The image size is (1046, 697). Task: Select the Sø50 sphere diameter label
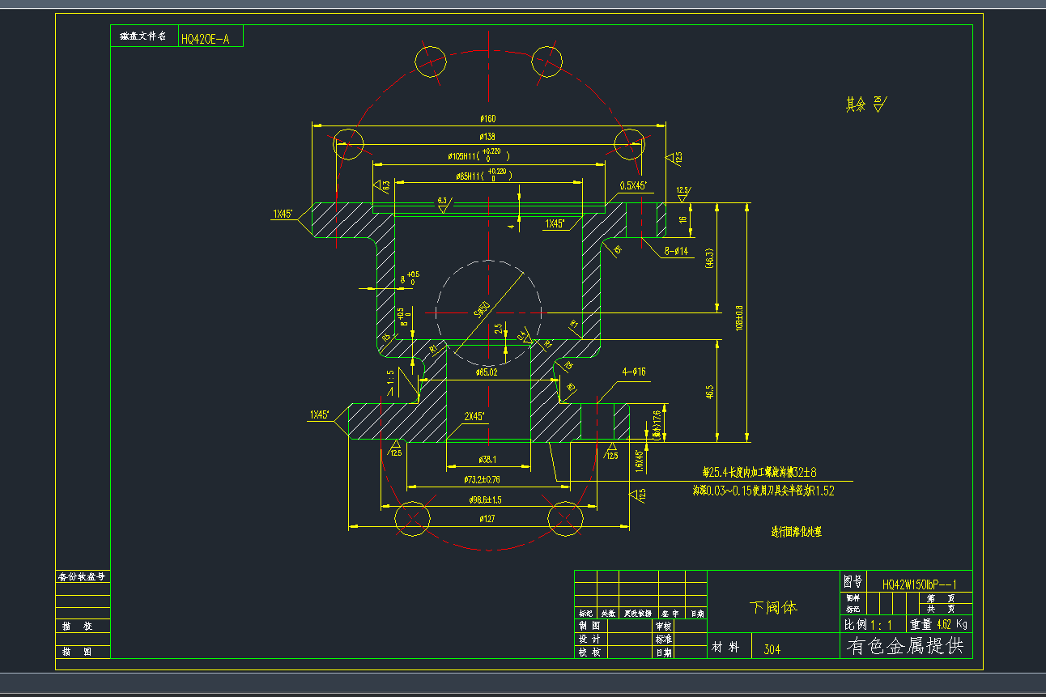[482, 310]
